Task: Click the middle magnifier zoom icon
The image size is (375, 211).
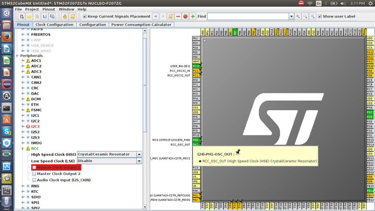Action: [305, 17]
